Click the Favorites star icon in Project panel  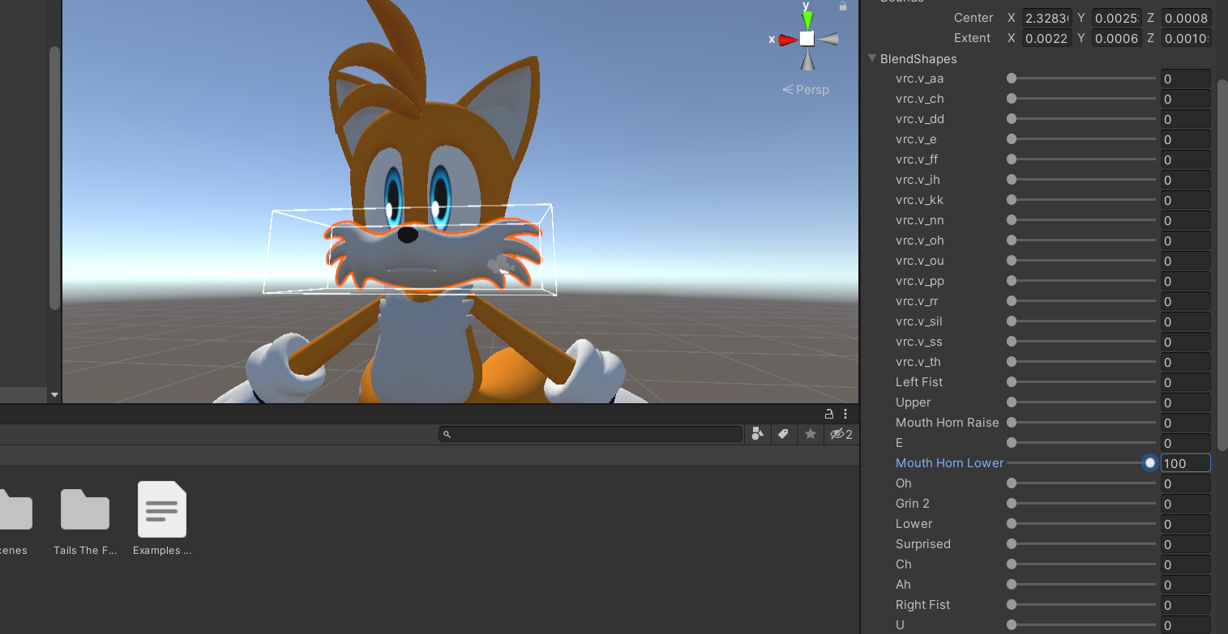pyautogui.click(x=810, y=434)
